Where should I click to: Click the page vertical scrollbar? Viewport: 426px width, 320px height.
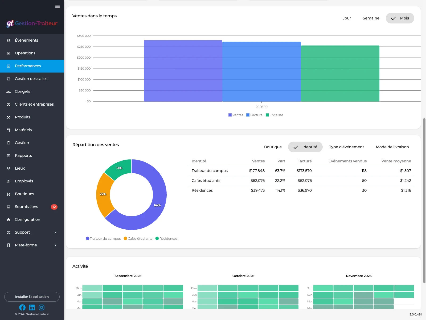point(424,200)
